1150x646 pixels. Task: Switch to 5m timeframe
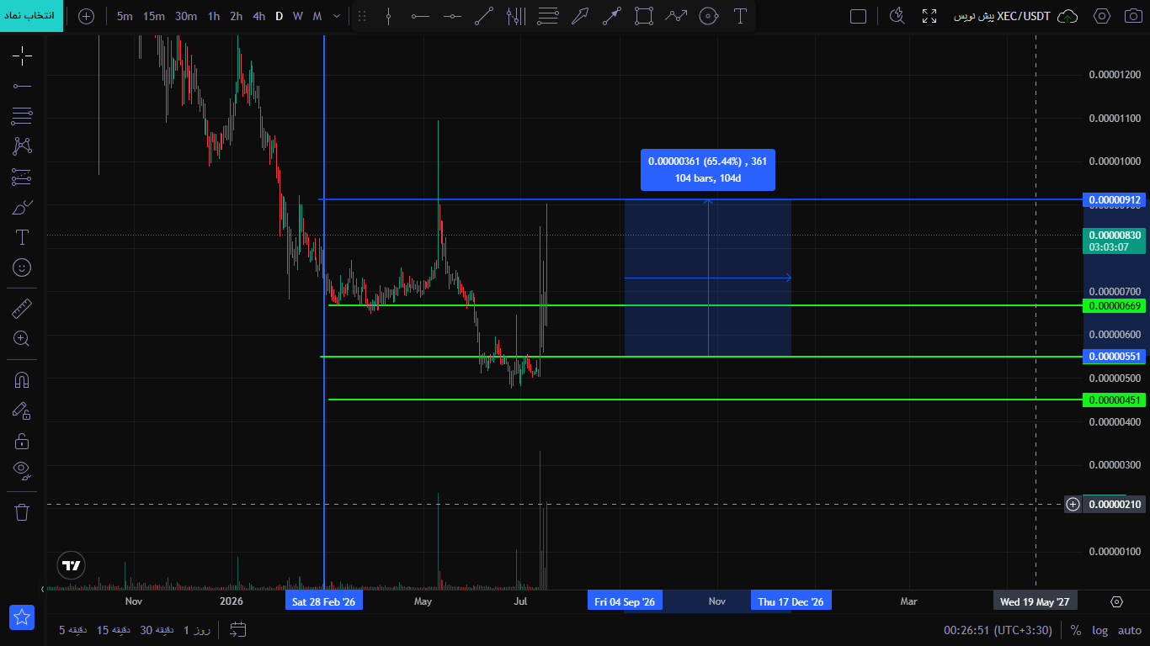click(125, 16)
